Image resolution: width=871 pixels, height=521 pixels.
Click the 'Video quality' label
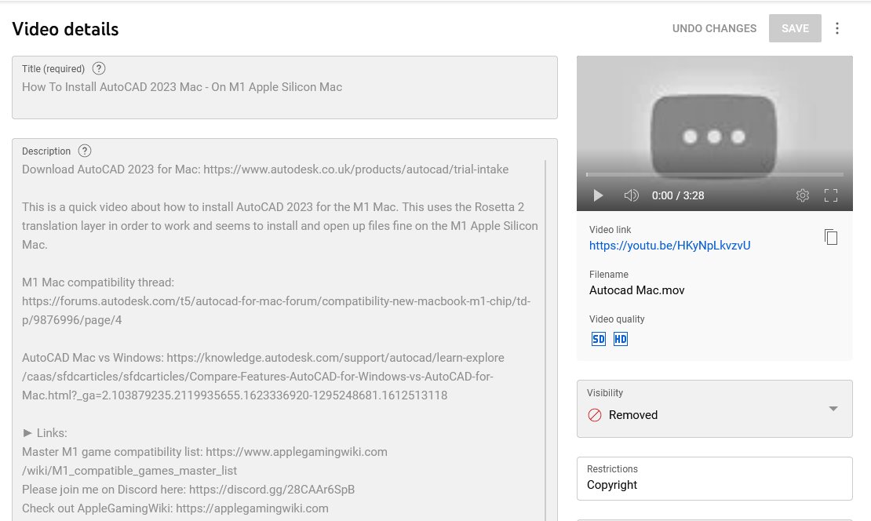tap(617, 319)
